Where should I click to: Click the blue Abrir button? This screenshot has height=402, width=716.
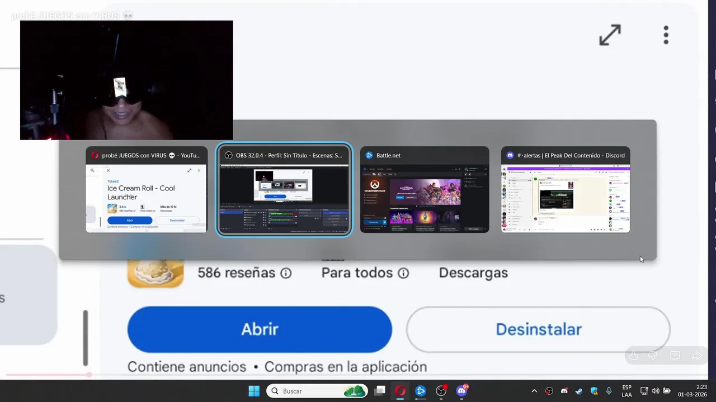[x=260, y=329]
